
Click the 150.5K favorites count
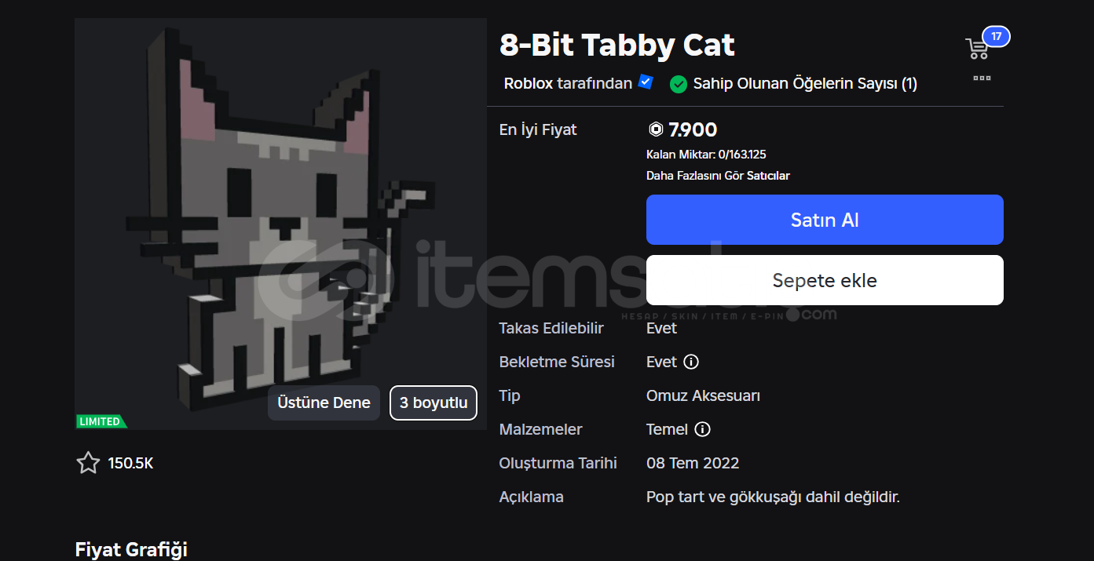[130, 463]
